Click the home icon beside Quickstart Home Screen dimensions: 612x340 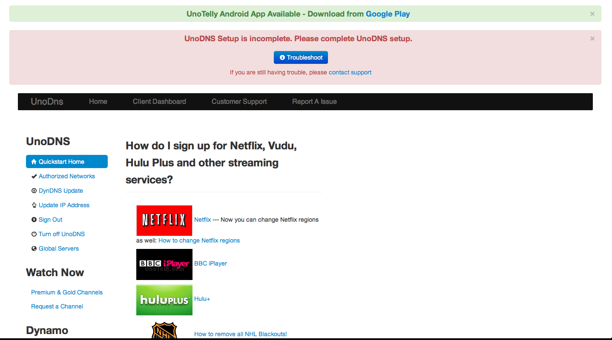click(x=34, y=162)
